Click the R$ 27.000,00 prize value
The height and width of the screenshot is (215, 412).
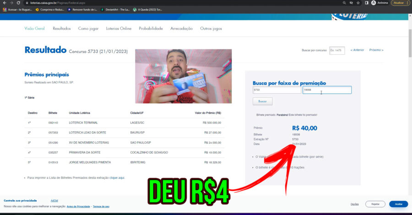click(212, 133)
